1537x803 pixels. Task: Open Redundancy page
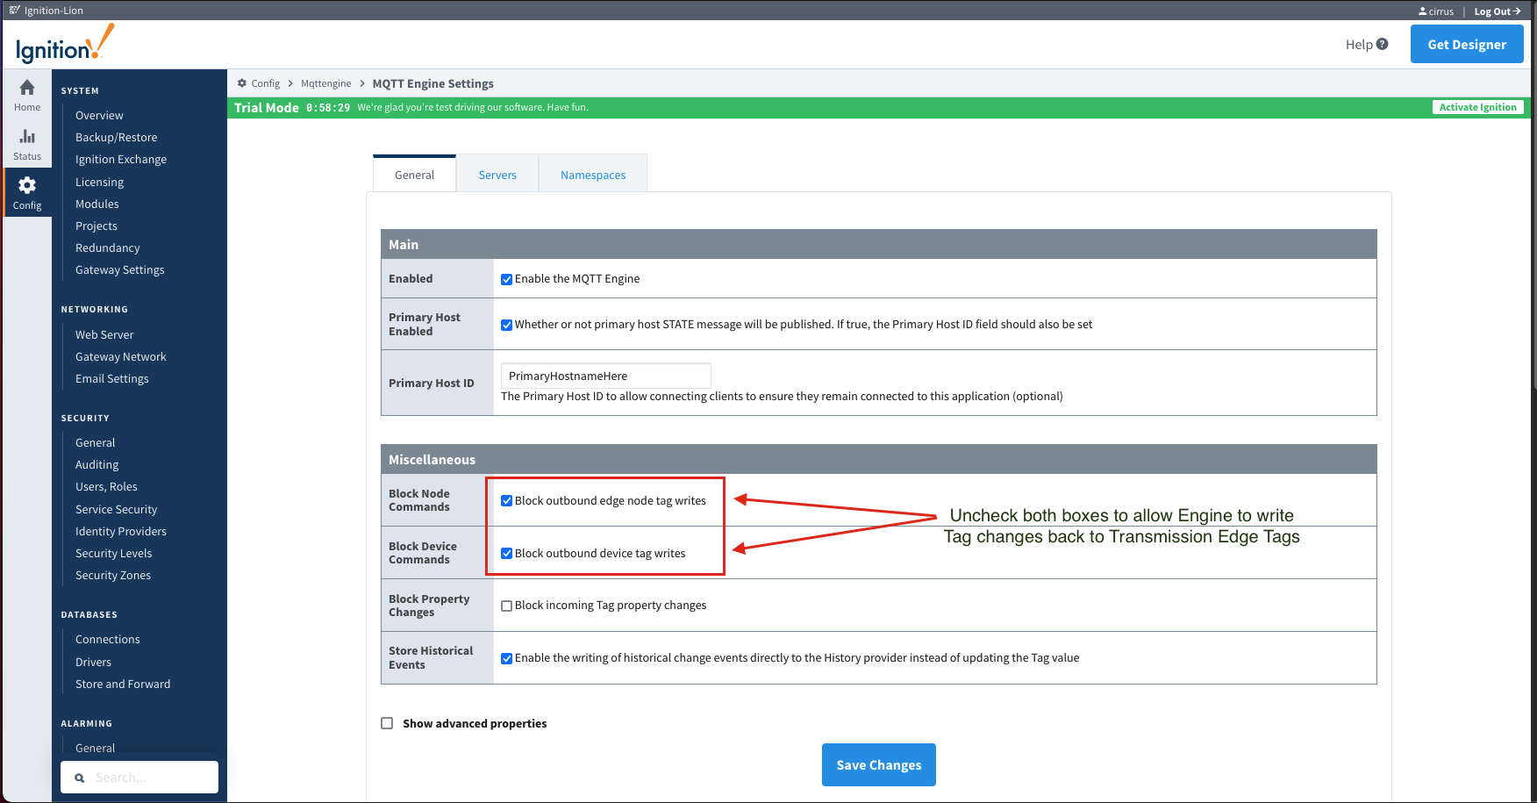click(x=108, y=247)
